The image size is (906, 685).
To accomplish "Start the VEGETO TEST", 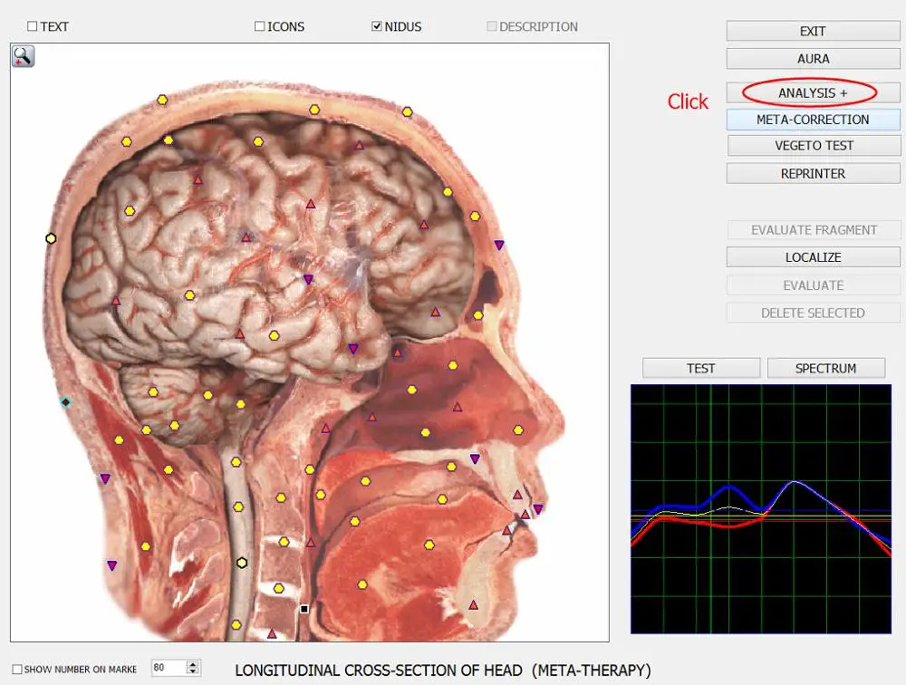I will (813, 146).
